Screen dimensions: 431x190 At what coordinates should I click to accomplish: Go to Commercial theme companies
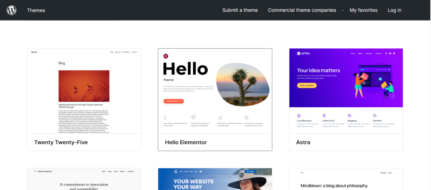pos(302,10)
